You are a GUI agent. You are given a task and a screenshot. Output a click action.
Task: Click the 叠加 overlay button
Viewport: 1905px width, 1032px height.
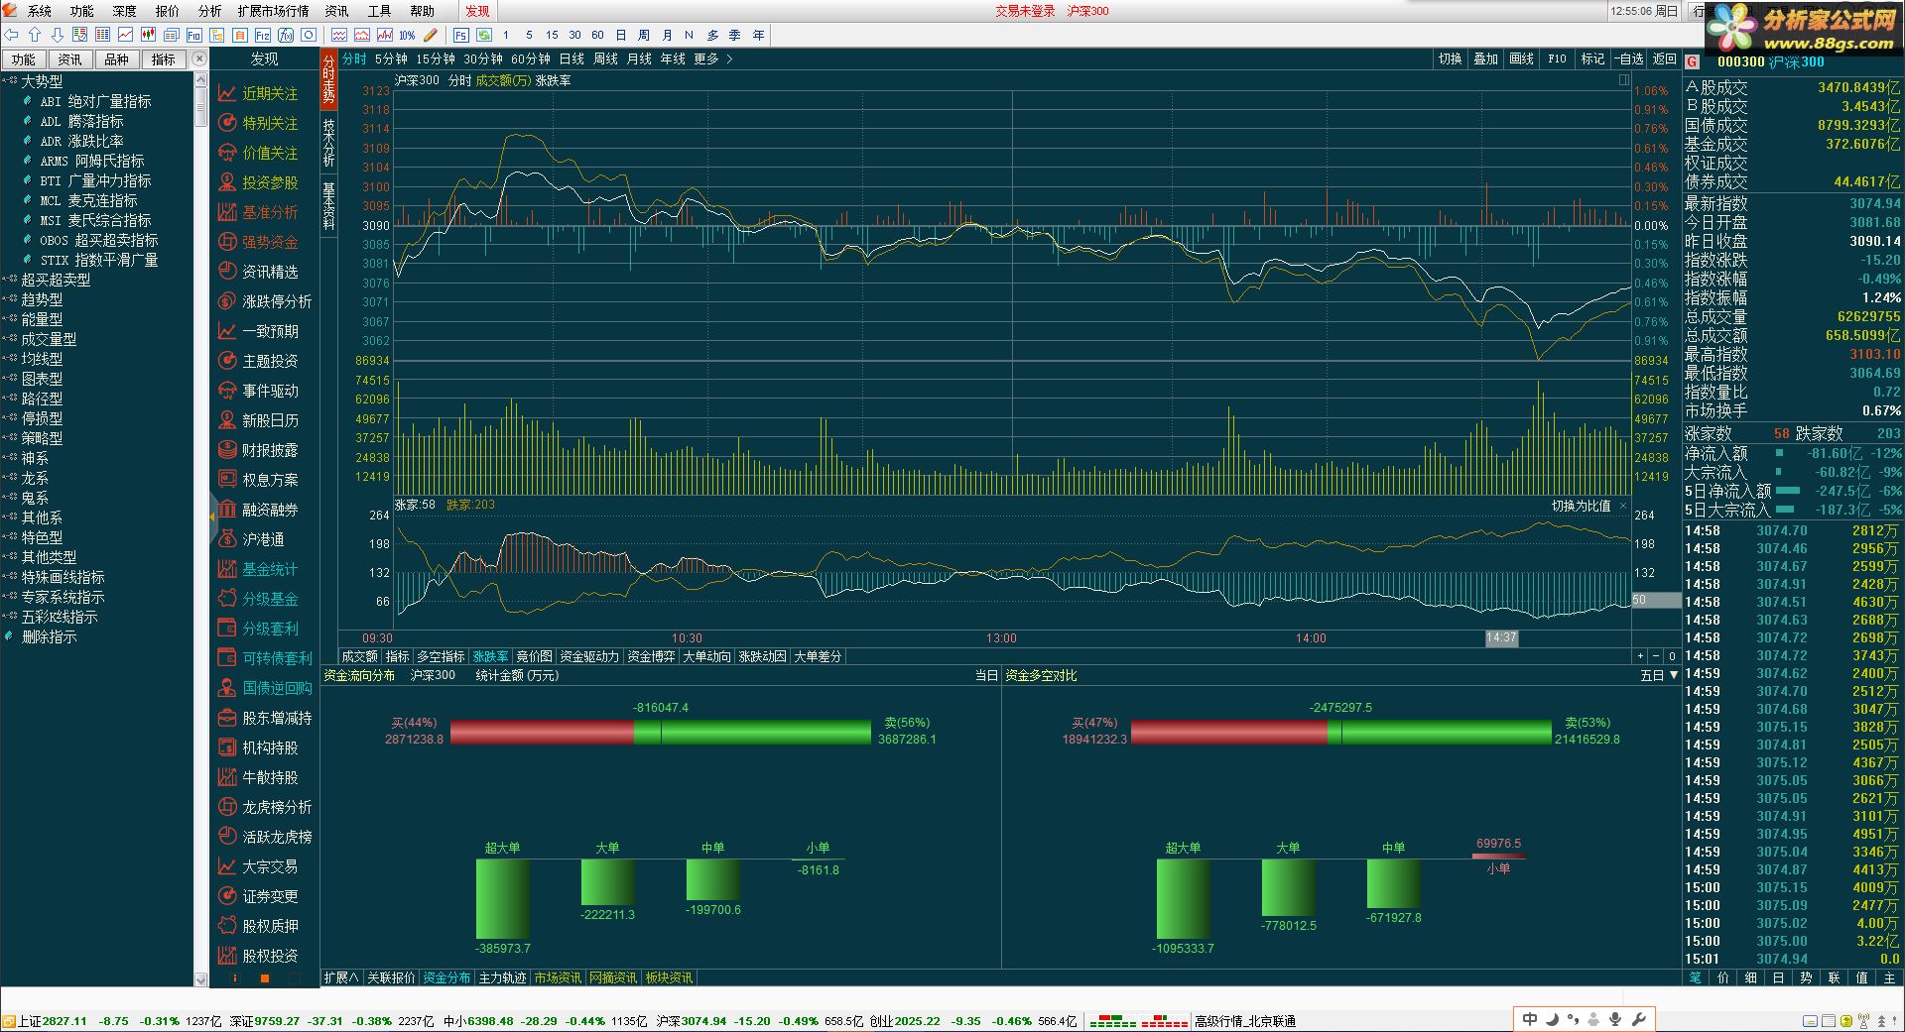pos(1485,59)
